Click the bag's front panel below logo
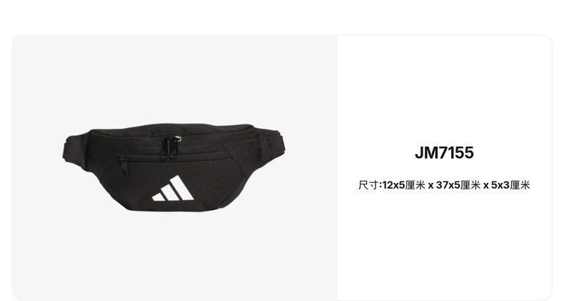 tap(173, 206)
